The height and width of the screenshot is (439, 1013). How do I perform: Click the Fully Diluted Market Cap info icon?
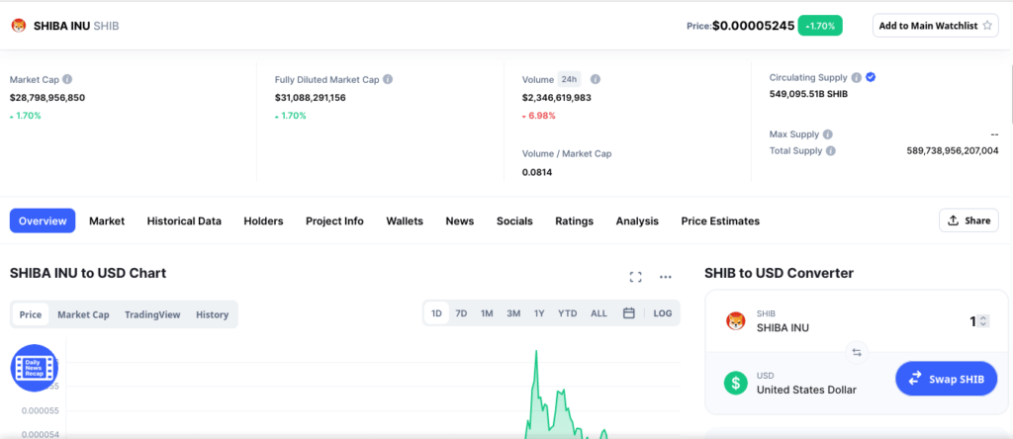click(388, 79)
